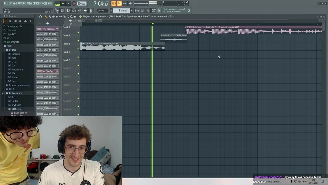Viewport: 328px width, 185px height.
Task: Mute Track 3 using its green LED
Action: click(x=78, y=49)
